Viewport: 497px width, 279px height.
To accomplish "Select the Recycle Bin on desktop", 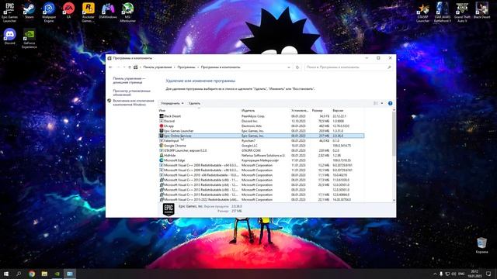I will [481, 246].
